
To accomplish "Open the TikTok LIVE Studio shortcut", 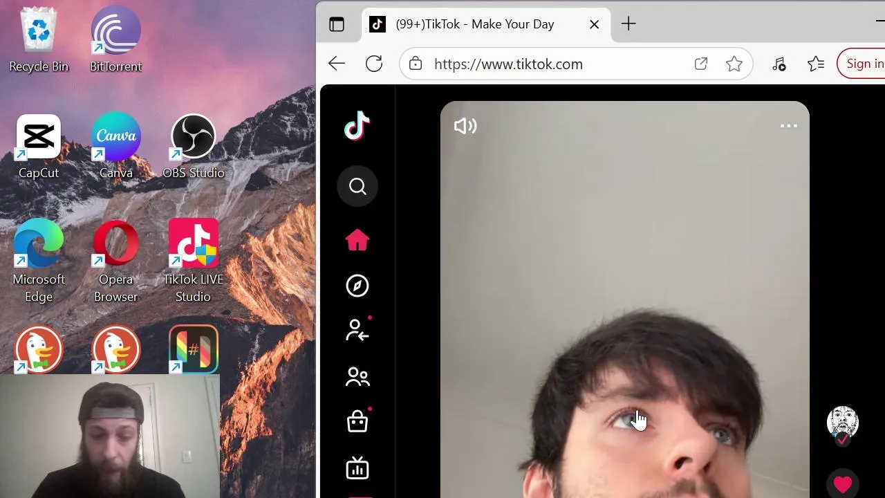I will [x=193, y=261].
